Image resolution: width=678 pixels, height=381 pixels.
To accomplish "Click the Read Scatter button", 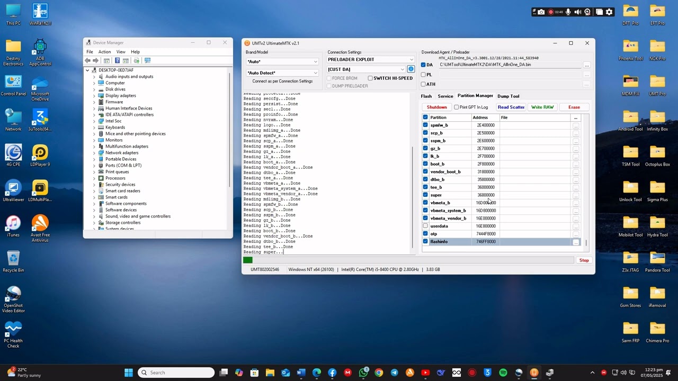I will coord(511,107).
